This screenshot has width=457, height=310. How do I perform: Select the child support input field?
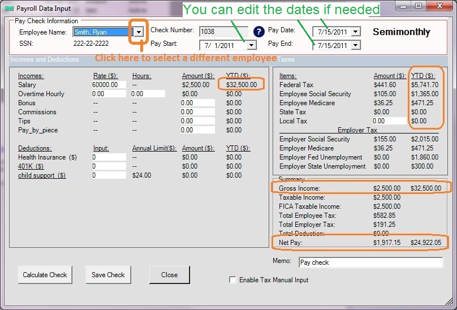109,175
